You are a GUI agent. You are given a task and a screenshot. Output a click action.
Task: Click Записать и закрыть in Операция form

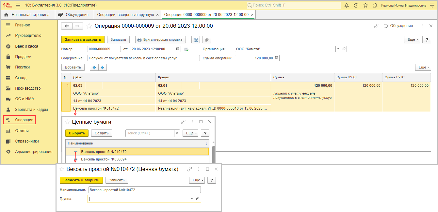click(x=83, y=39)
